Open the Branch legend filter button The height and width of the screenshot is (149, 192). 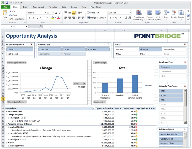(x=79, y=84)
